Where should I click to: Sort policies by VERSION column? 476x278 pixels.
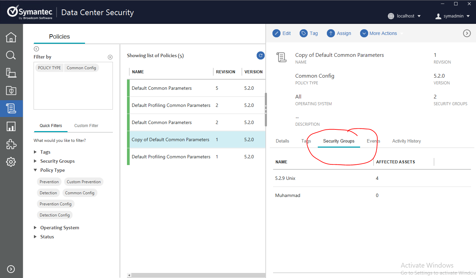254,72
